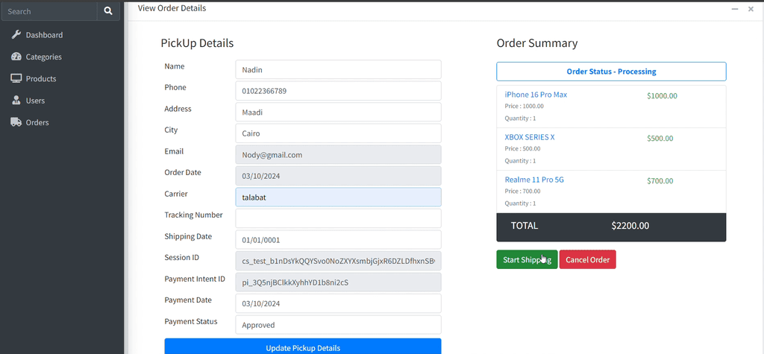The height and width of the screenshot is (354, 764).
Task: Click the Categories palette icon
Action: tap(16, 57)
